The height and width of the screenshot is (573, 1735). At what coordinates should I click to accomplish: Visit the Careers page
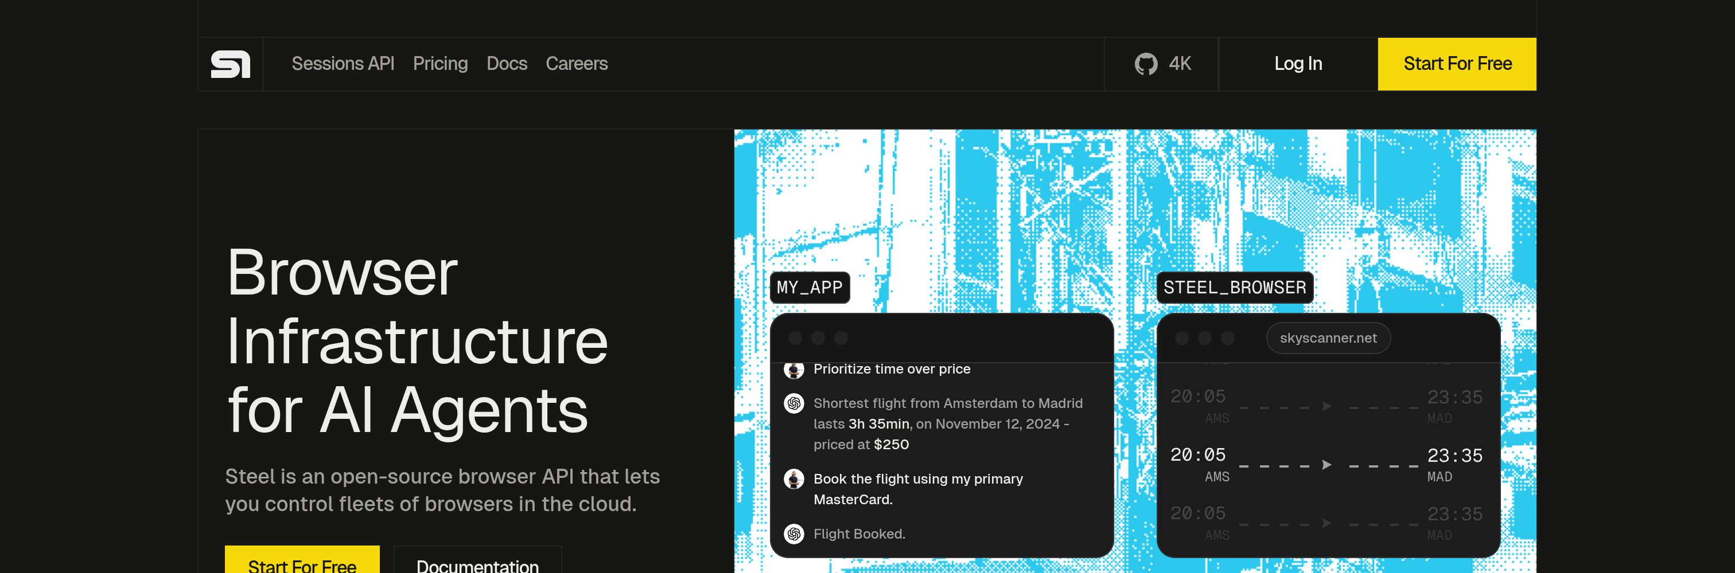577,64
